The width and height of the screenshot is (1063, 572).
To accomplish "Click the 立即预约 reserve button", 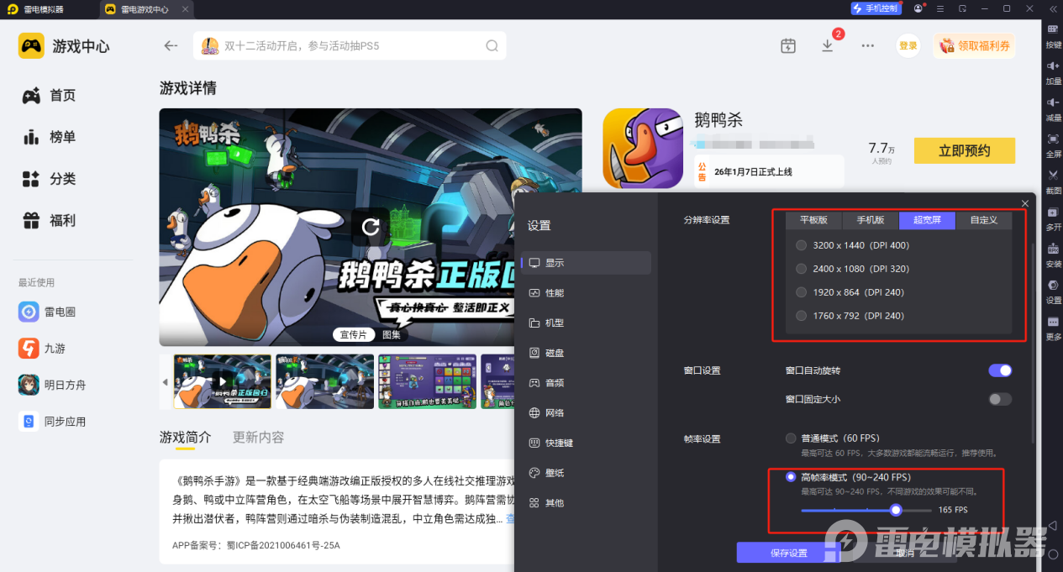I will pos(965,151).
